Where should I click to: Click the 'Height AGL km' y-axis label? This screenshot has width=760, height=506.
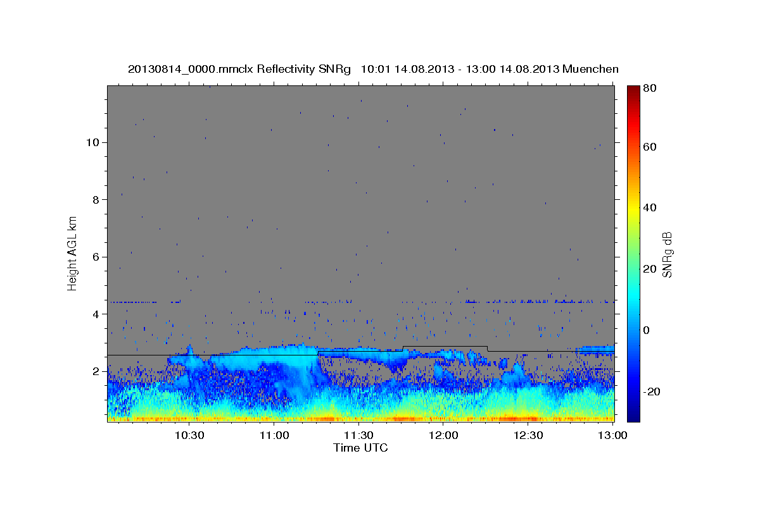tap(73, 253)
